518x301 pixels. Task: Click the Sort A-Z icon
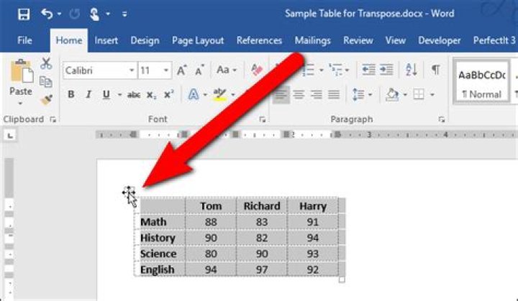pyautogui.click(x=412, y=70)
